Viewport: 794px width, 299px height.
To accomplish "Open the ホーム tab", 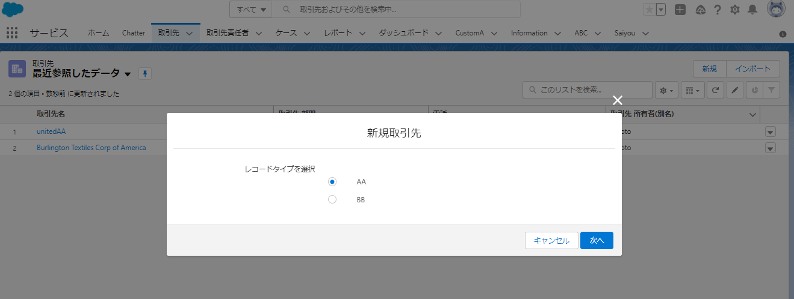I will pyautogui.click(x=98, y=33).
